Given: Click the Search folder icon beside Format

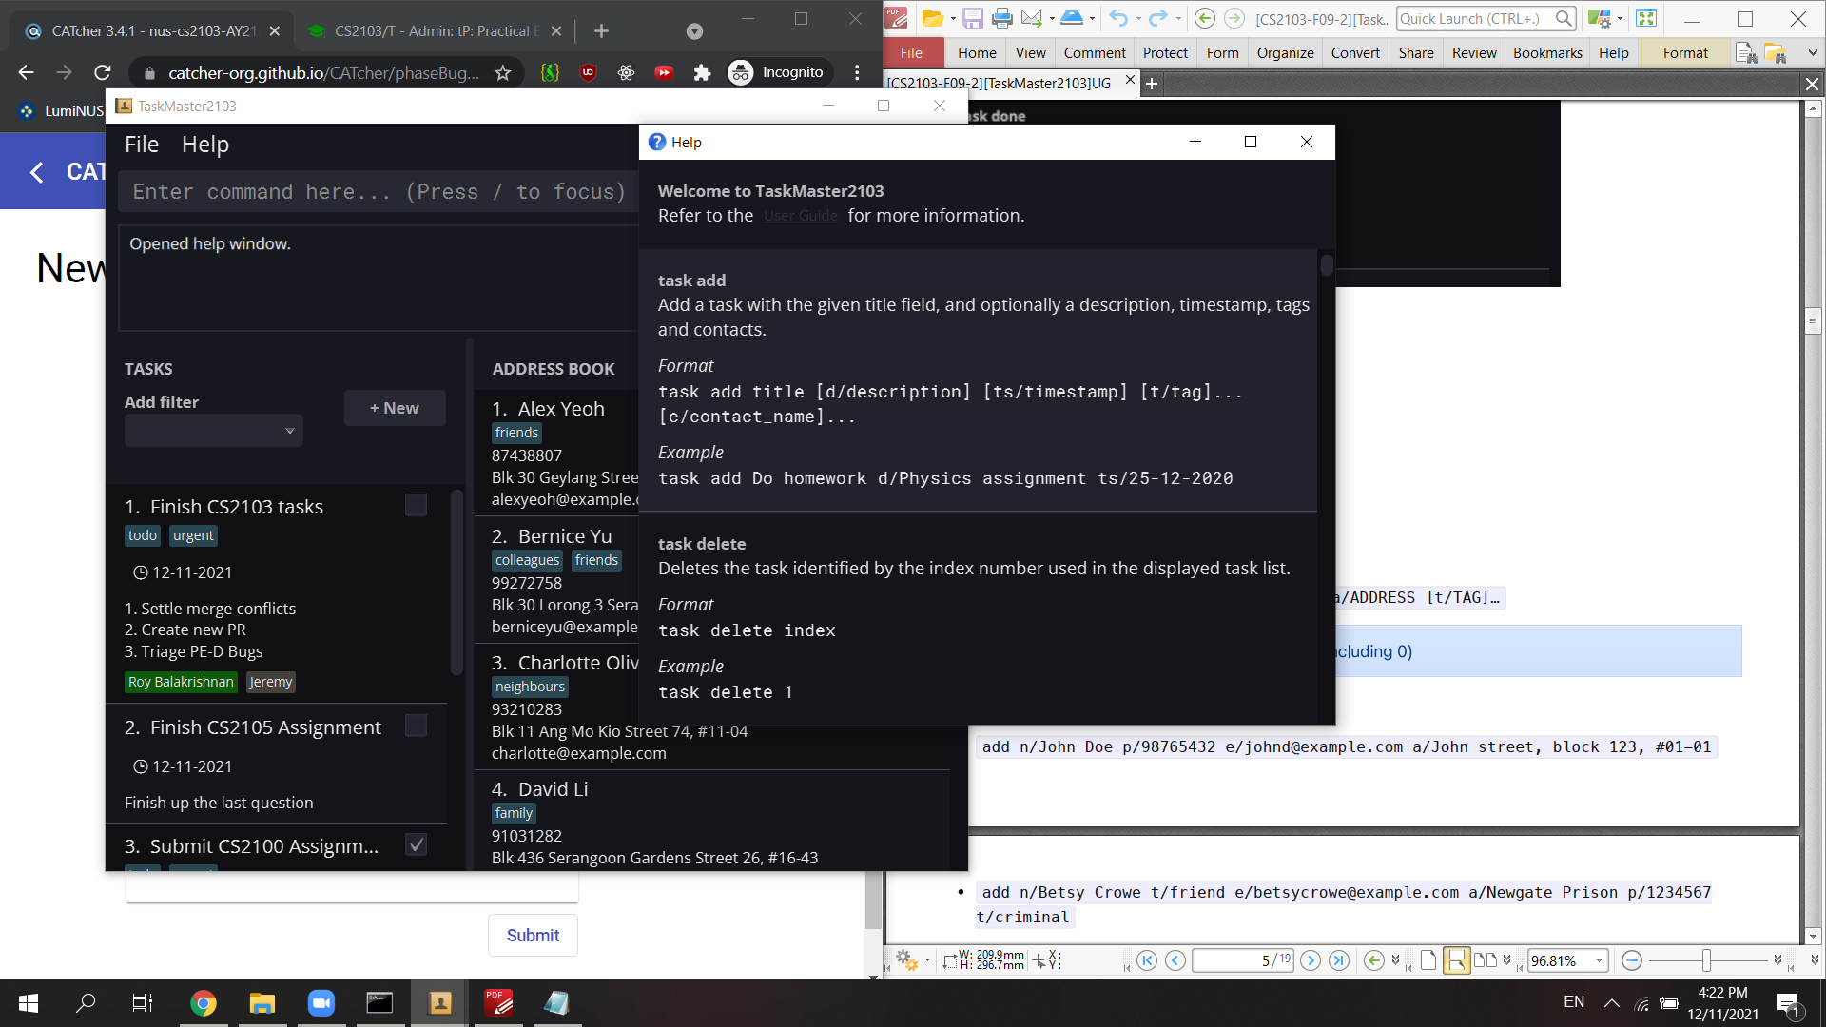Looking at the screenshot, I should coord(1776,53).
